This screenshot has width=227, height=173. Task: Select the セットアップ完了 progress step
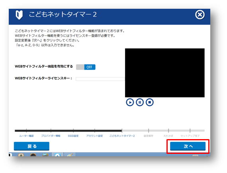(190, 136)
